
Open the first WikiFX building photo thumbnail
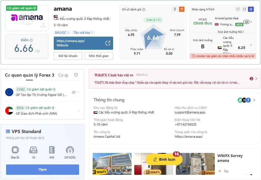112,164
